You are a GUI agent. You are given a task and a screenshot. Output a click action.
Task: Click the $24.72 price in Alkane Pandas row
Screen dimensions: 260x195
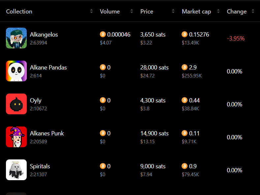(x=147, y=76)
